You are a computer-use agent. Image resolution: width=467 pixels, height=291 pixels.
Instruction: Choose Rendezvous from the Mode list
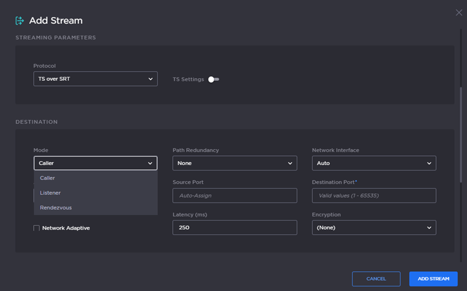coord(95,207)
